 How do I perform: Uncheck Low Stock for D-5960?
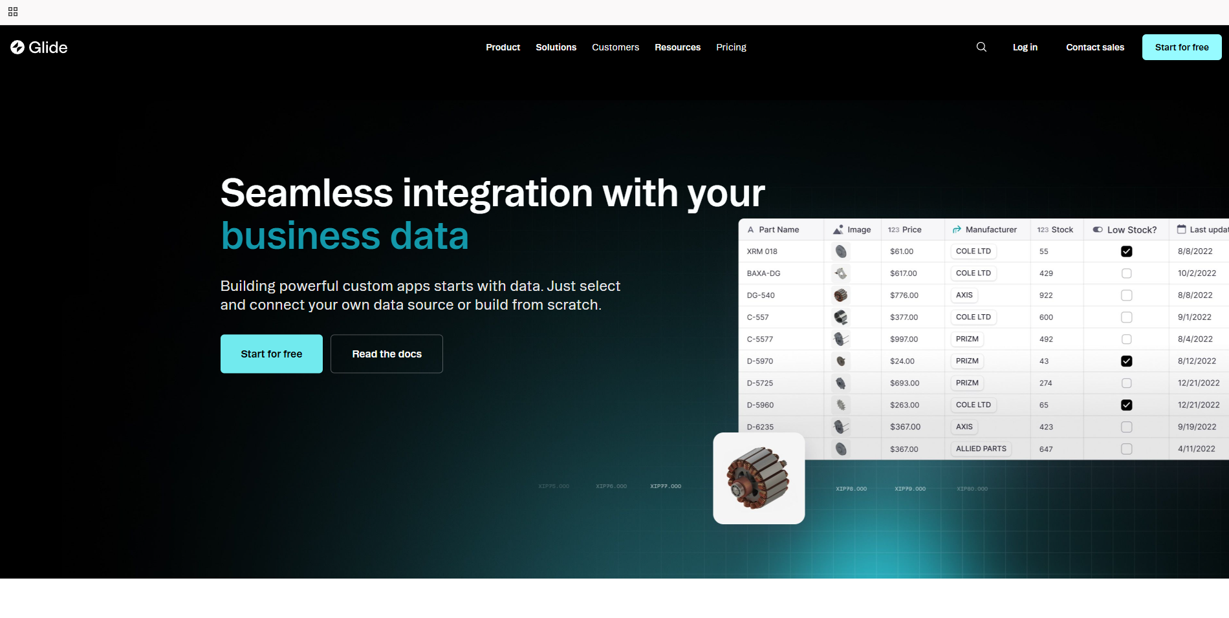[x=1126, y=405]
